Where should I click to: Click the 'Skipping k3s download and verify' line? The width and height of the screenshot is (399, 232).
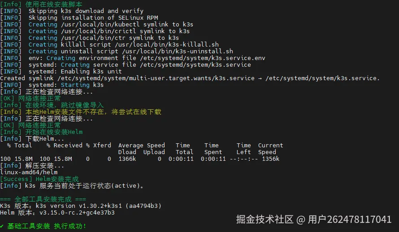coord(86,11)
